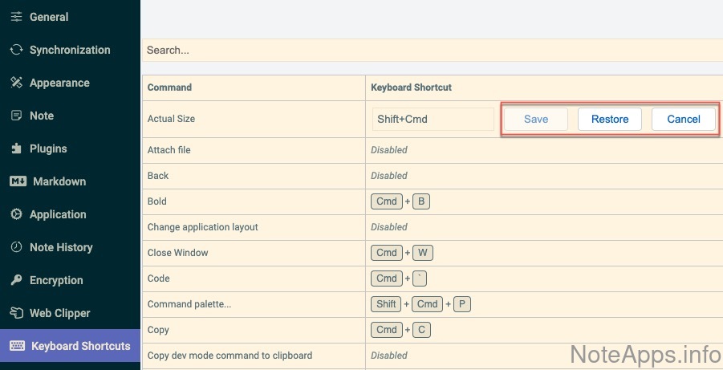Image resolution: width=723 pixels, height=370 pixels.
Task: Save the Actual Size shortcut
Action: [536, 119]
